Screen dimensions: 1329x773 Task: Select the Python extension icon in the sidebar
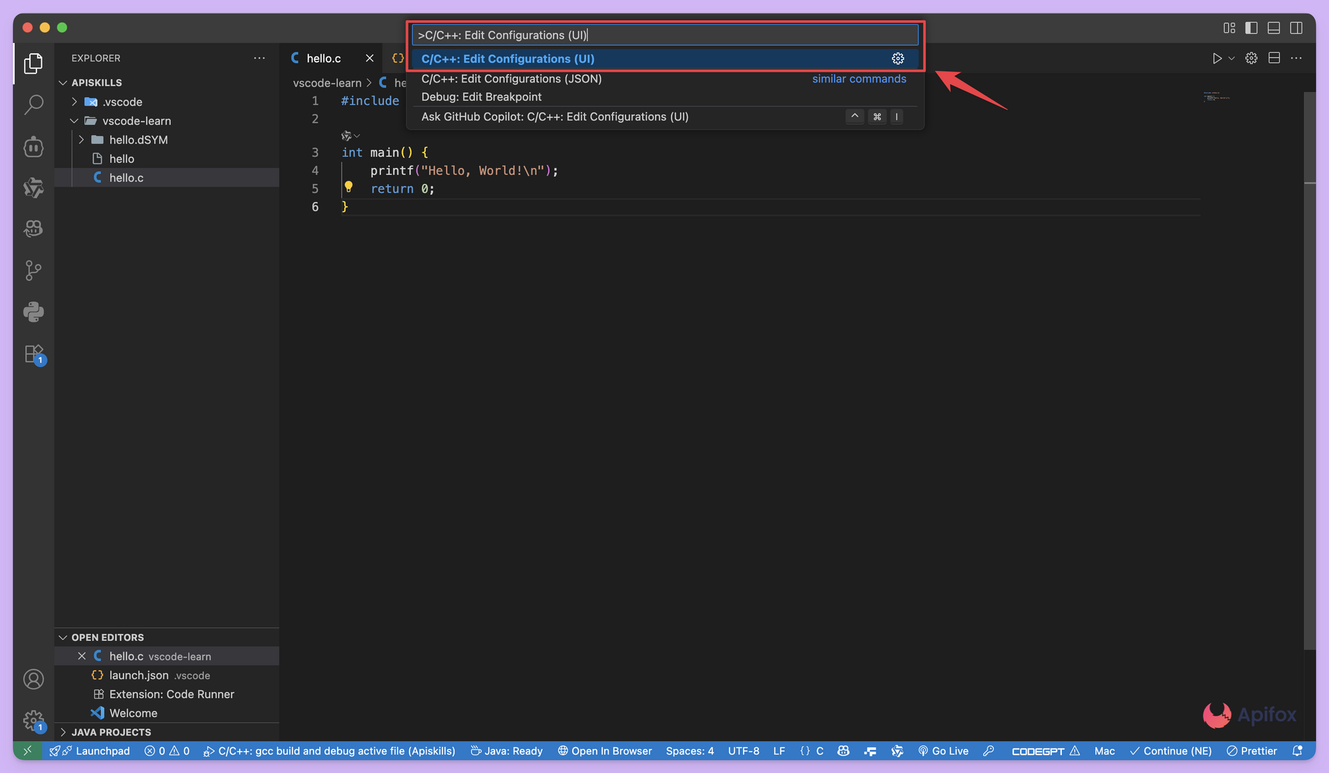[x=33, y=312]
